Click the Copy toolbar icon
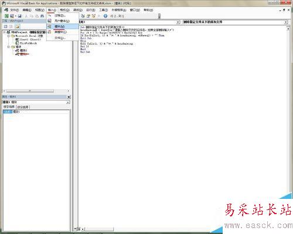Viewport: 293px width, 234px height. pos(31,16)
